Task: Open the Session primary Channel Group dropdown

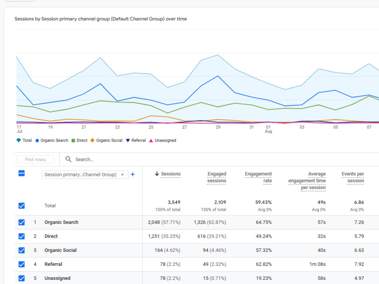Action: [85, 175]
